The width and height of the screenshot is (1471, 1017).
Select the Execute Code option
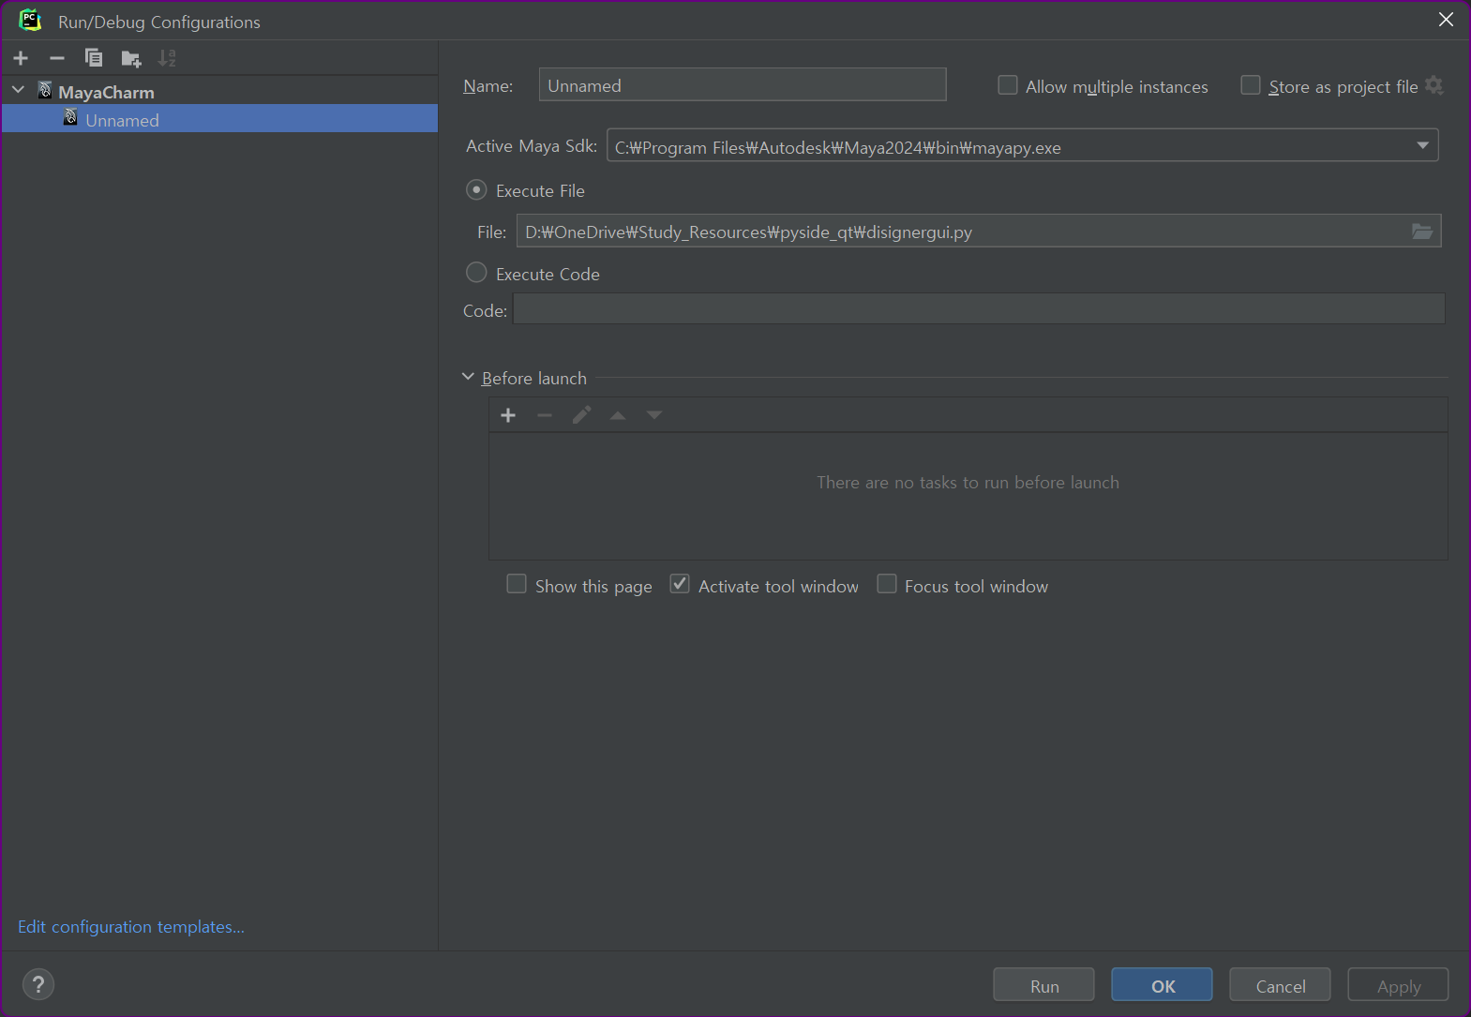tap(476, 273)
